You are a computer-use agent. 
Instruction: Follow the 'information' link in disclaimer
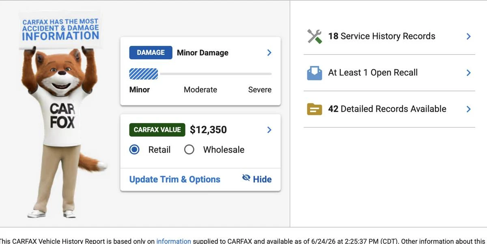[x=174, y=241]
